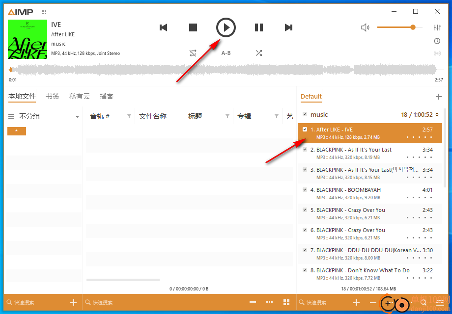The width and height of the screenshot is (452, 314).
Task: Click the library 快速搜索 field
Action: click(164, 302)
